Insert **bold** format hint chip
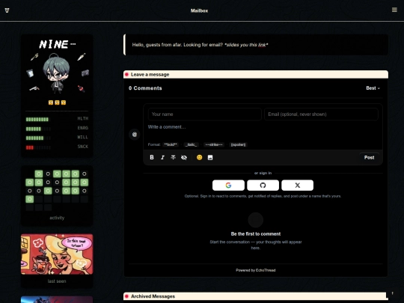The width and height of the screenshot is (404, 303). pos(171,144)
